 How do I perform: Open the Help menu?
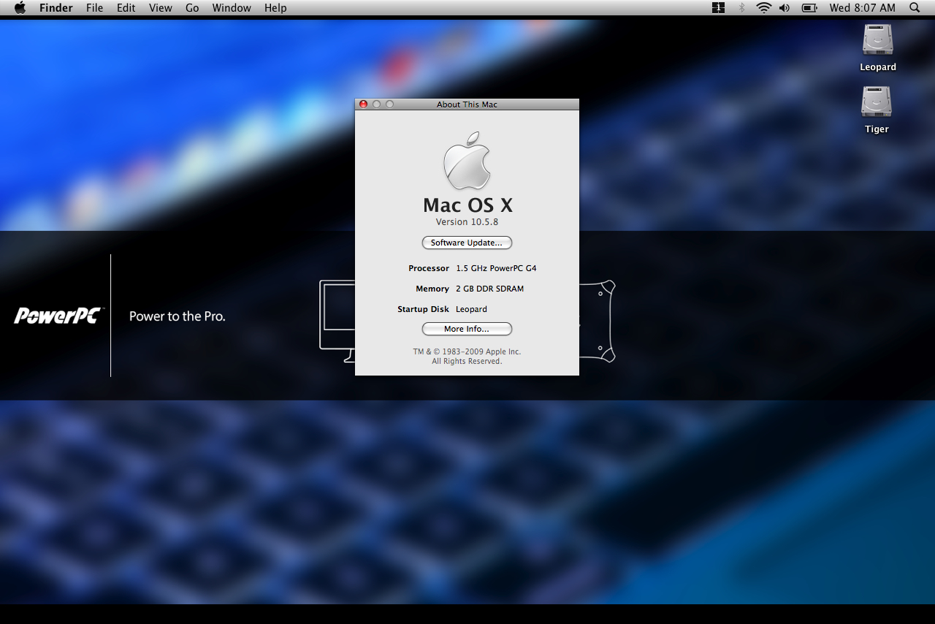pos(275,8)
